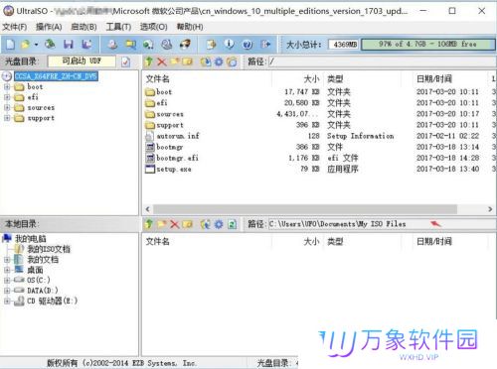Expand the OS(C:) drive node
The image size is (497, 369).
[7, 281]
